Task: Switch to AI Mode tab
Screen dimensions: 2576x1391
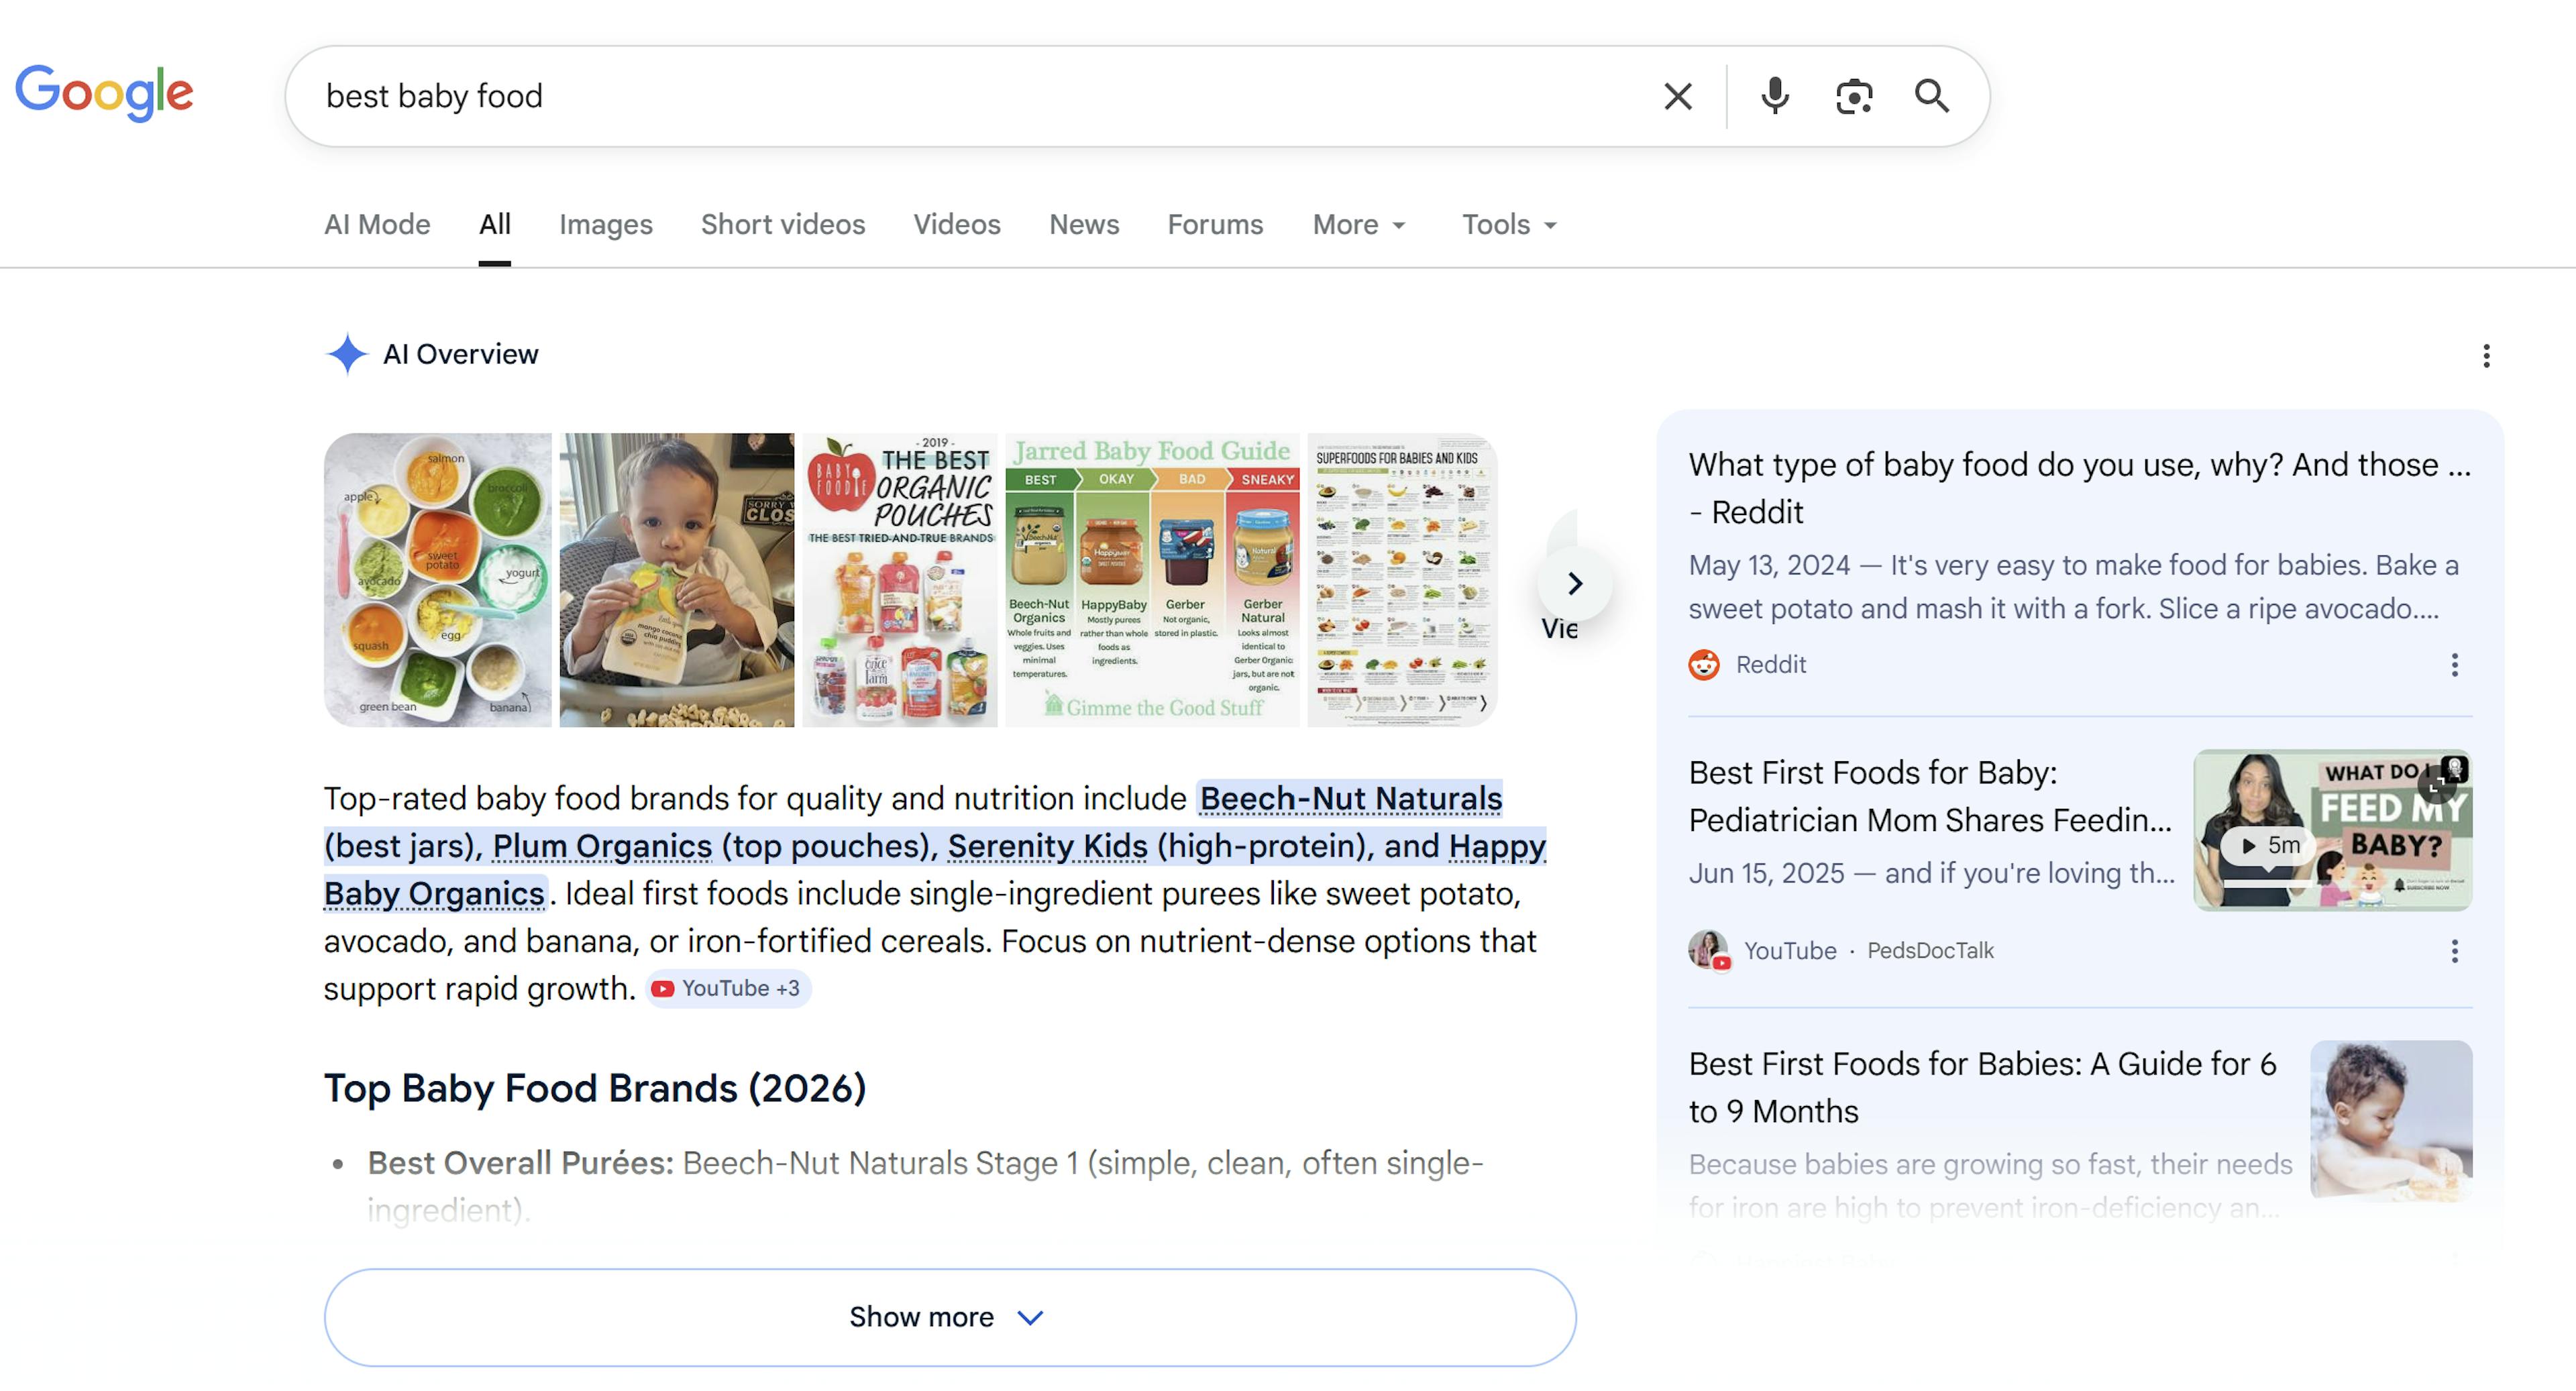Action: [377, 225]
